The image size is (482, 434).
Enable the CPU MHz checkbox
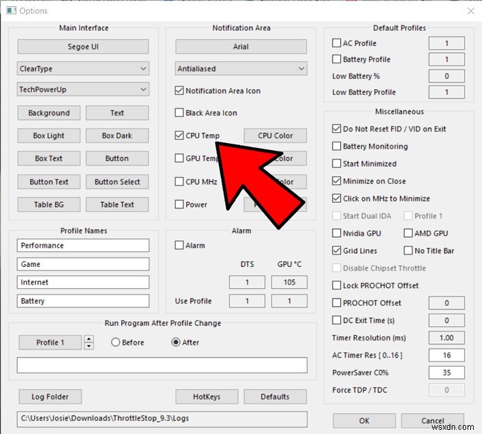click(179, 182)
